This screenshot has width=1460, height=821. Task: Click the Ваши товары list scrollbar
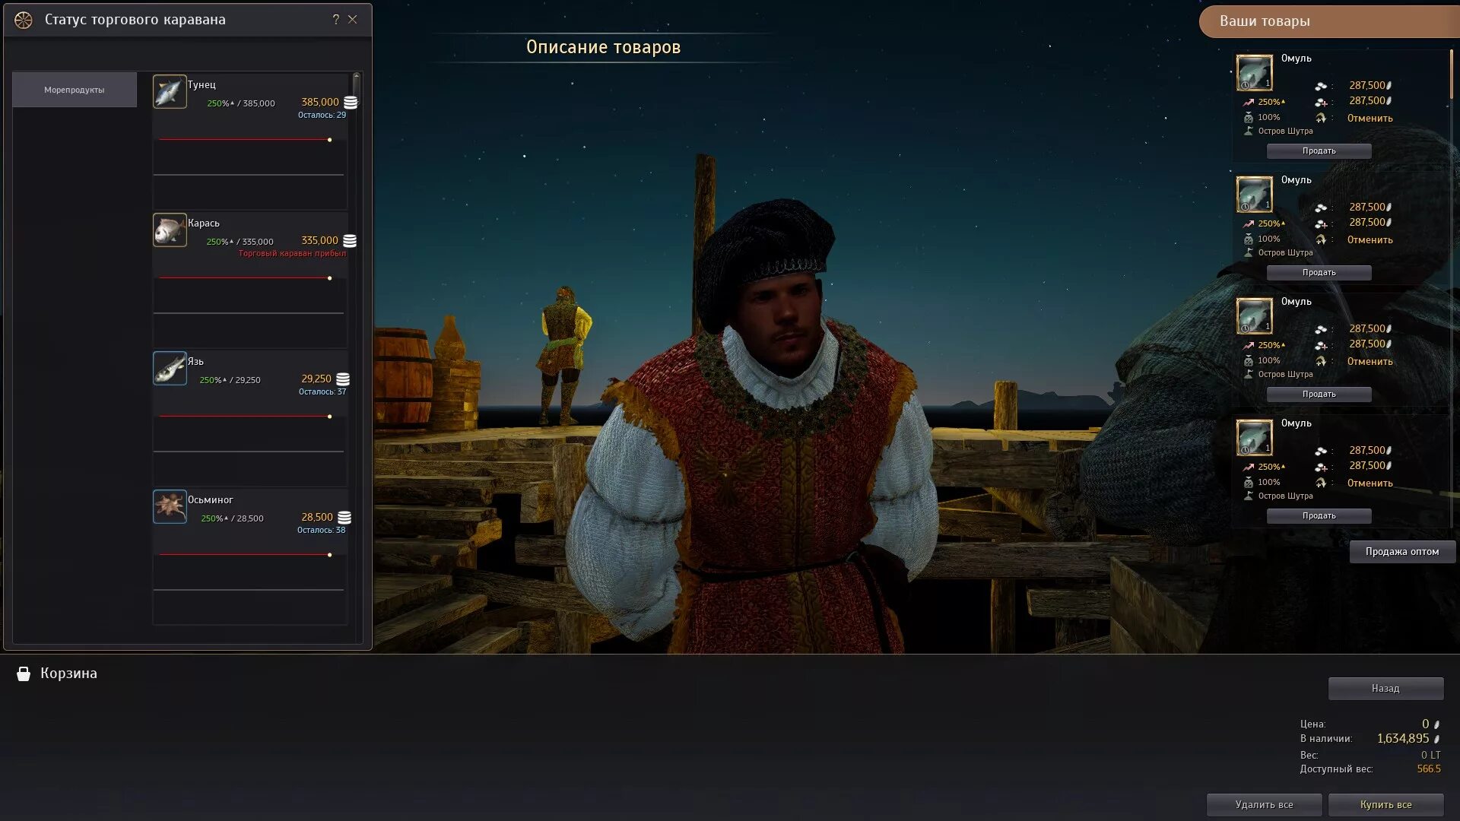coord(1452,74)
